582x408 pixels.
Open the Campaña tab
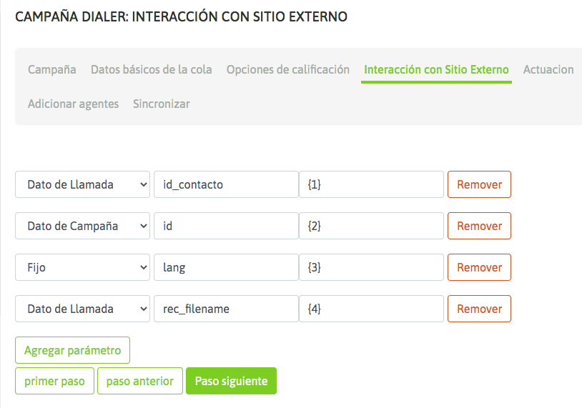point(52,69)
